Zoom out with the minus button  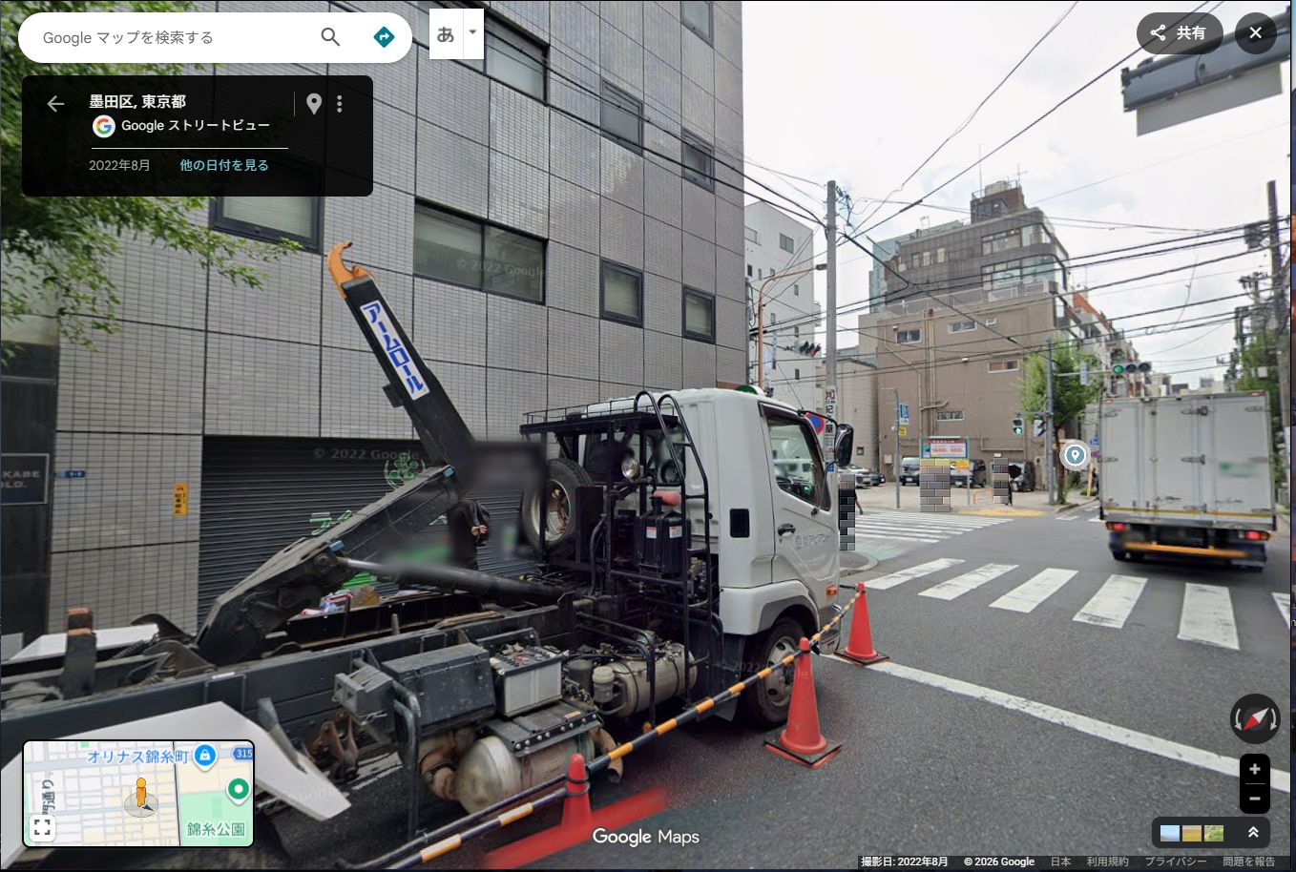[x=1255, y=799]
